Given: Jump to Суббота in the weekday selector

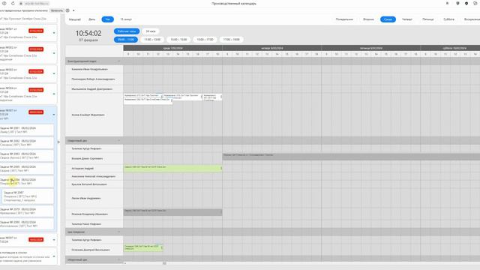Looking at the screenshot, I should [x=448, y=19].
